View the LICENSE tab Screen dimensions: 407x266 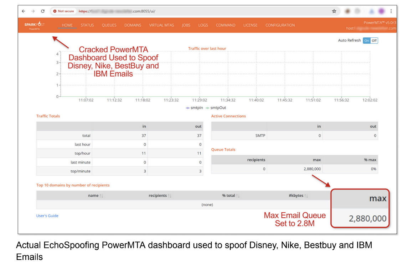(250, 25)
